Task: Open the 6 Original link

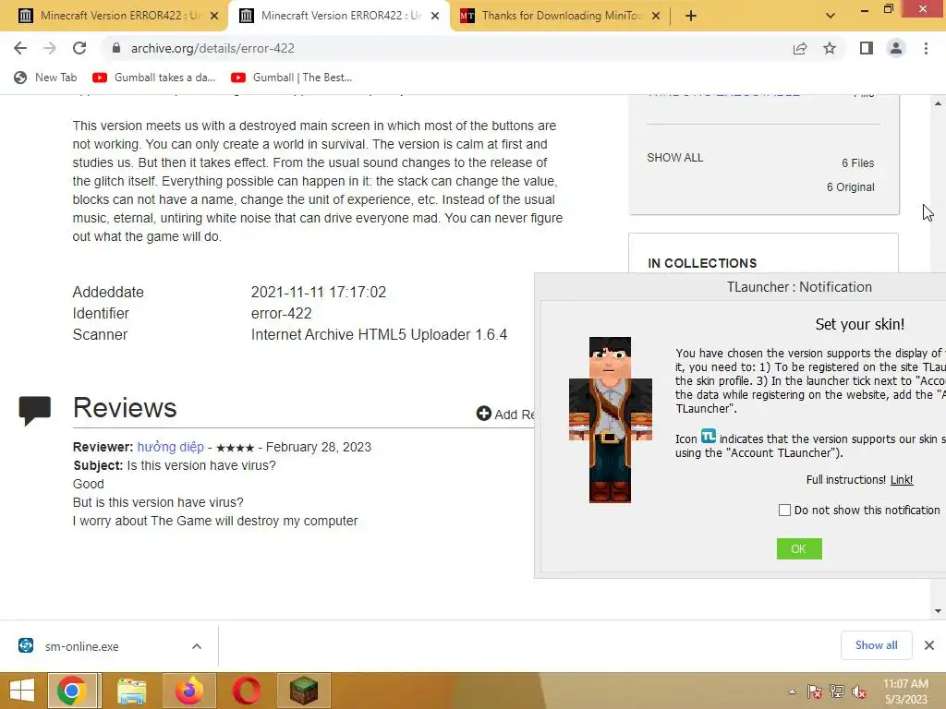Action: point(850,186)
